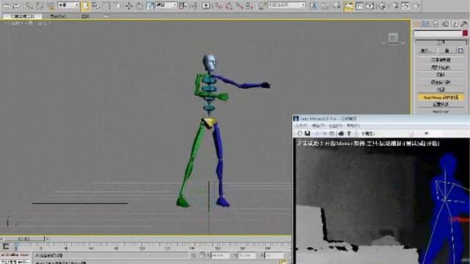470x264 pixels.
Task: Open the Rendered Frame Window
Action: pyautogui.click(x=405, y=6)
